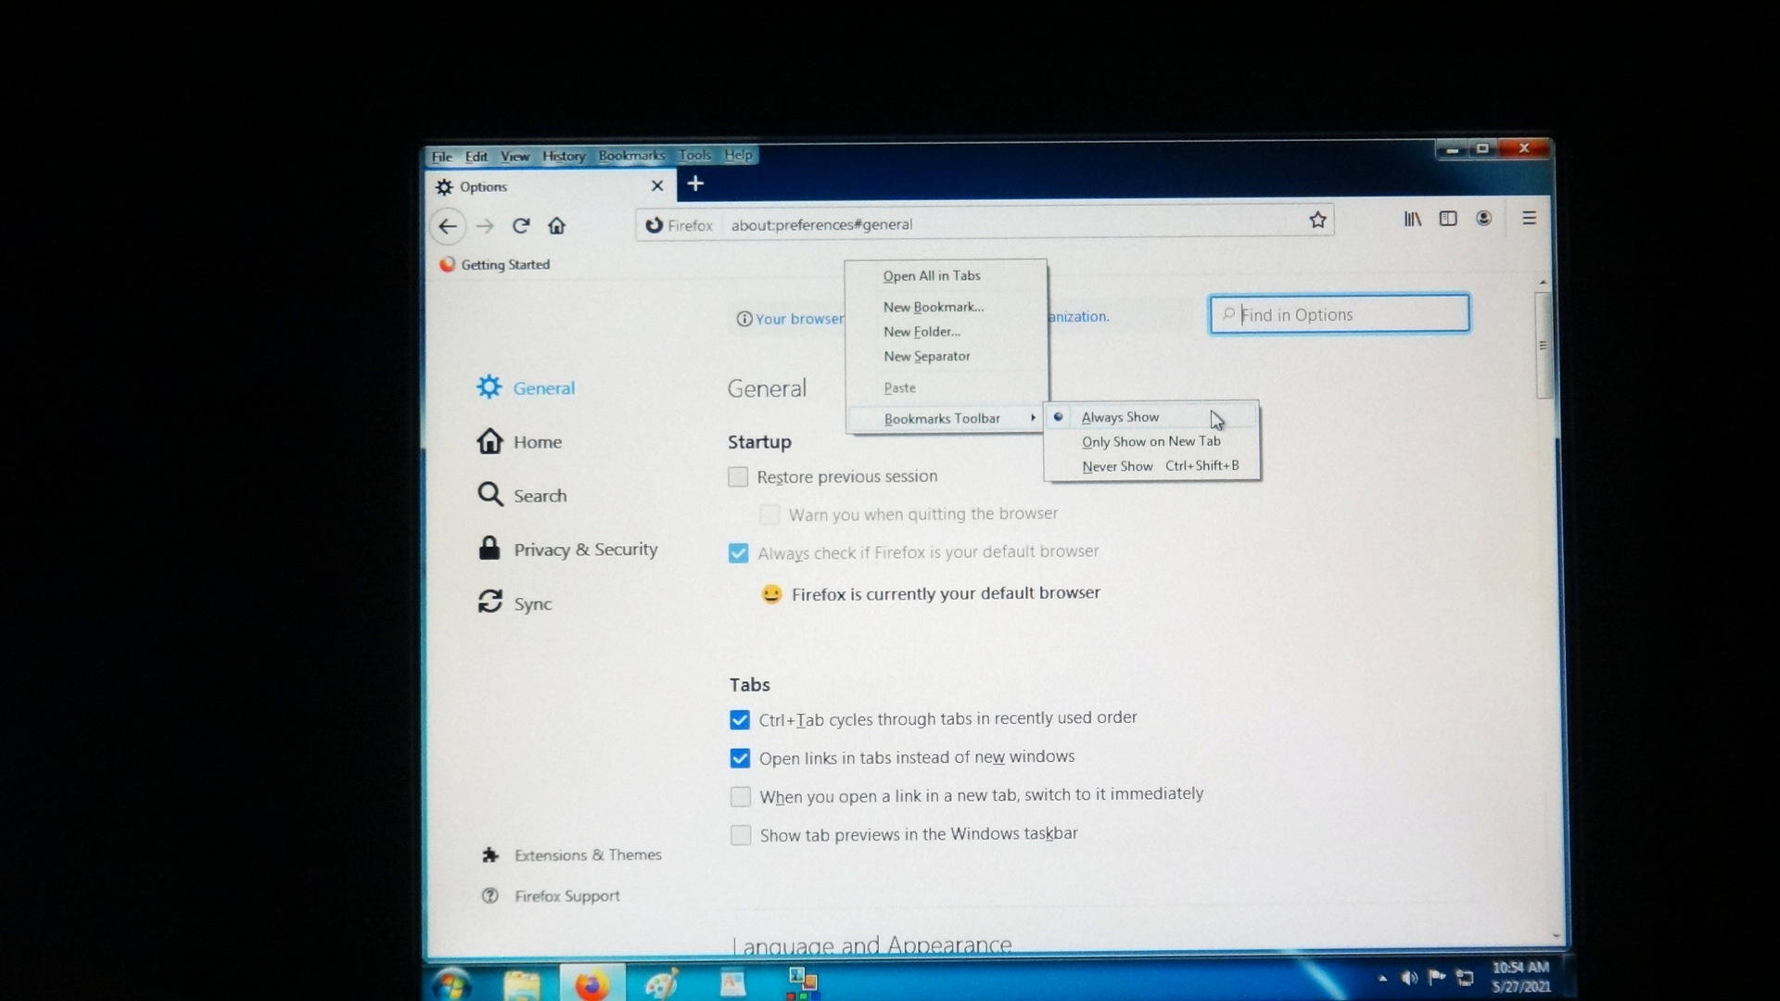The image size is (1780, 1001).
Task: Show hidden tray icons arrow
Action: tap(1382, 978)
